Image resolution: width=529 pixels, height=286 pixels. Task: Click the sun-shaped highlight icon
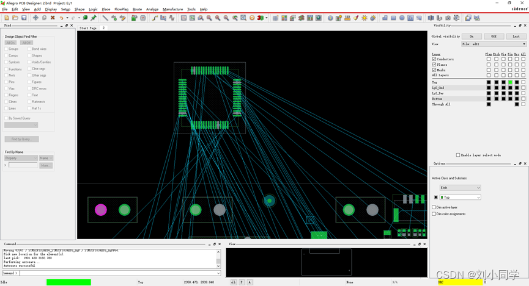click(x=364, y=18)
